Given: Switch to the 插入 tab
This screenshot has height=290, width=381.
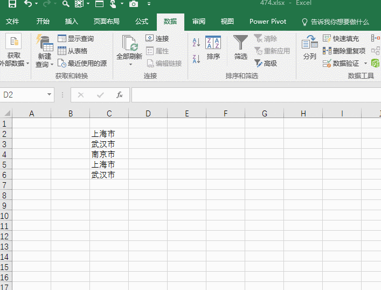Looking at the screenshot, I should (71, 22).
